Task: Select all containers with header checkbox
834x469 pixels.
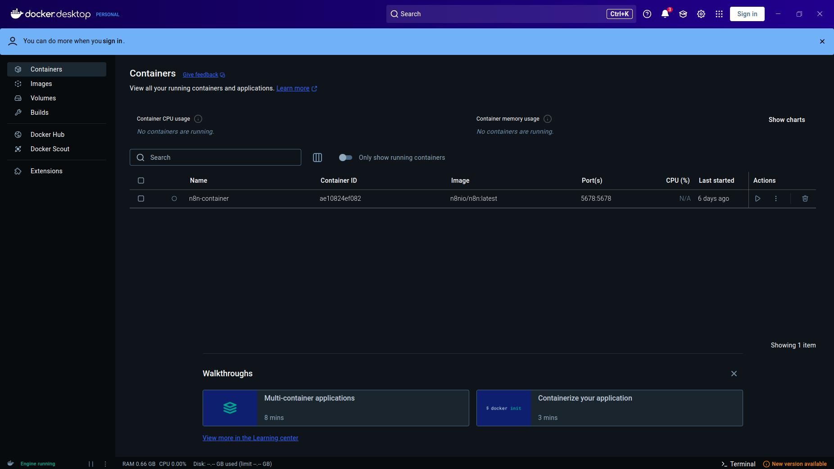Action: coord(141,180)
